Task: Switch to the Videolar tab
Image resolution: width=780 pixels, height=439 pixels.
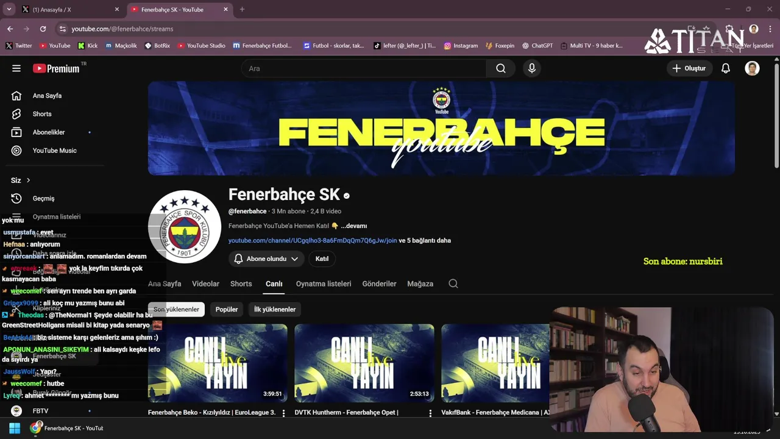Action: coord(205,284)
